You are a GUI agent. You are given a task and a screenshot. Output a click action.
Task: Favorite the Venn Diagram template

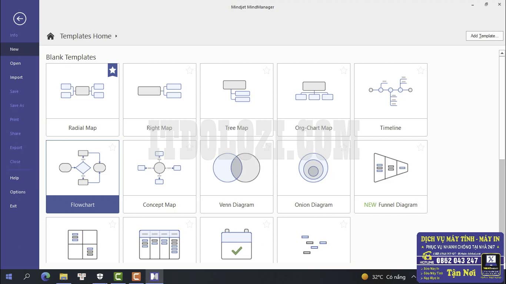tap(266, 147)
